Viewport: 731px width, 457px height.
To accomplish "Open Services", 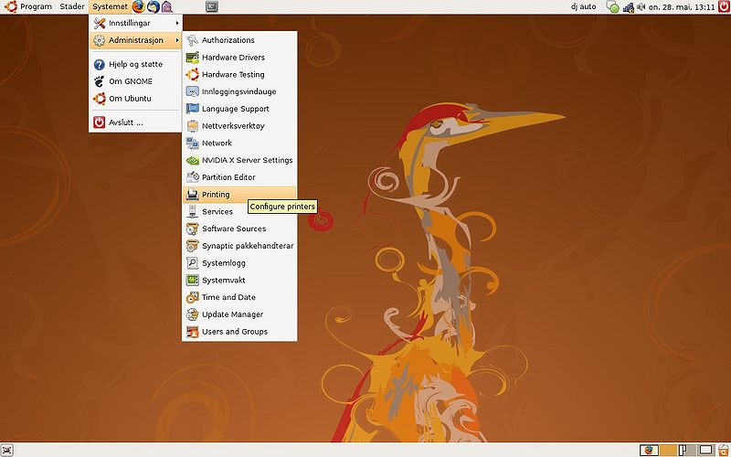I will (x=239, y=212).
